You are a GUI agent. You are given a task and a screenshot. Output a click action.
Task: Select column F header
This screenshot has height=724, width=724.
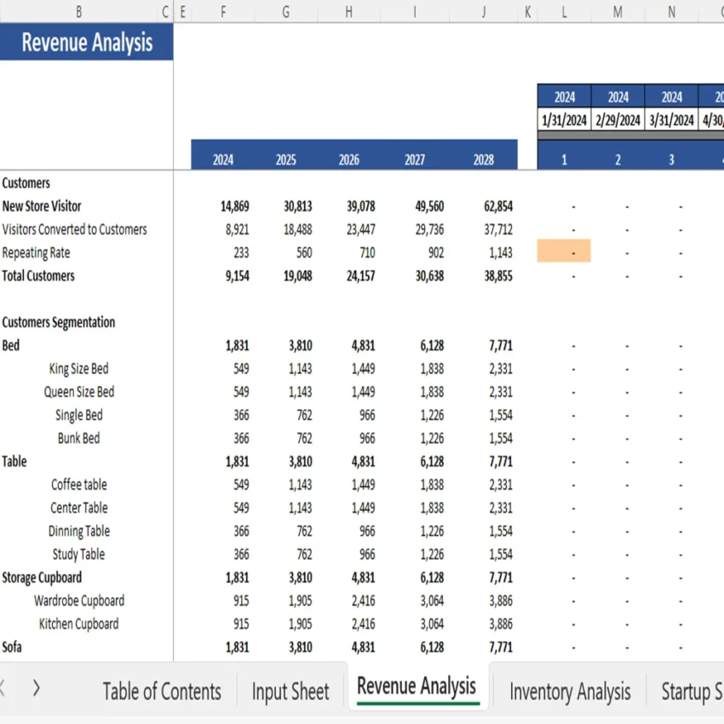222,12
